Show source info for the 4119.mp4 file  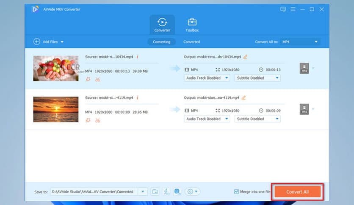coord(137,97)
